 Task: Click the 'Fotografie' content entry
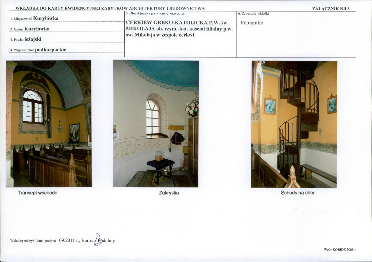pos(252,23)
